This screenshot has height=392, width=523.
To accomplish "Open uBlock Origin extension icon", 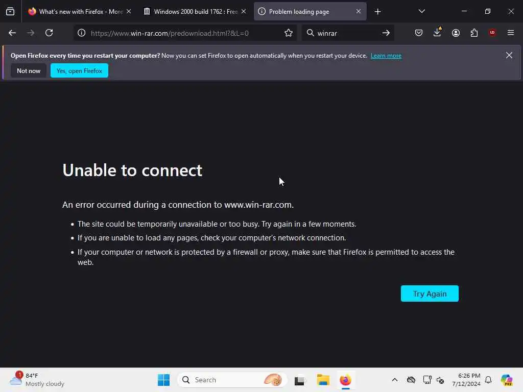I will click(492, 33).
